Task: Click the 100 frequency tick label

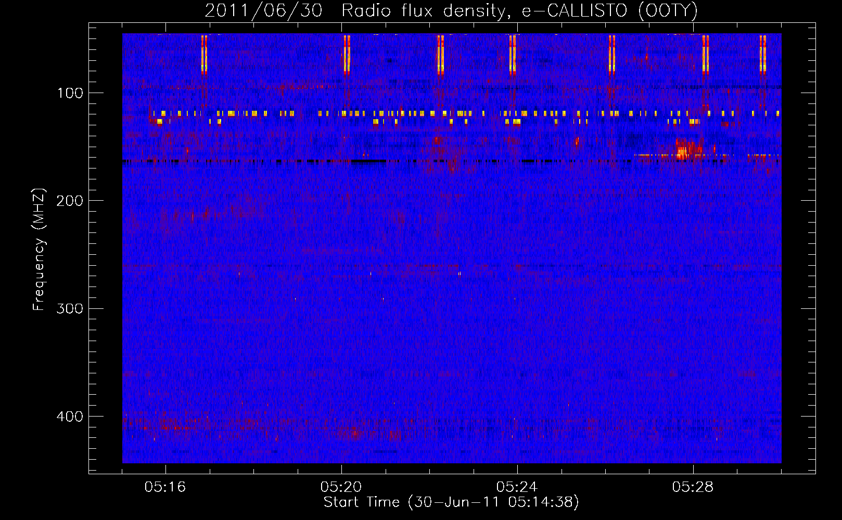Action: coord(70,94)
